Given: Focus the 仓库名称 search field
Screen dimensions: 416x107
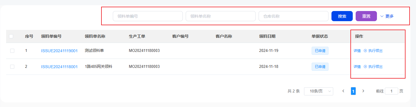Looking at the screenshot, I should [294, 16].
